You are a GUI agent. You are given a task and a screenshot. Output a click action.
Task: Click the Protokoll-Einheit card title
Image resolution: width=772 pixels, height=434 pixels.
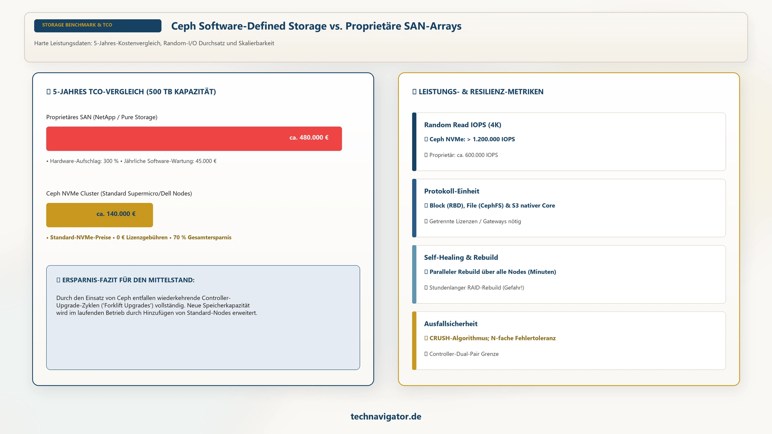pos(452,191)
